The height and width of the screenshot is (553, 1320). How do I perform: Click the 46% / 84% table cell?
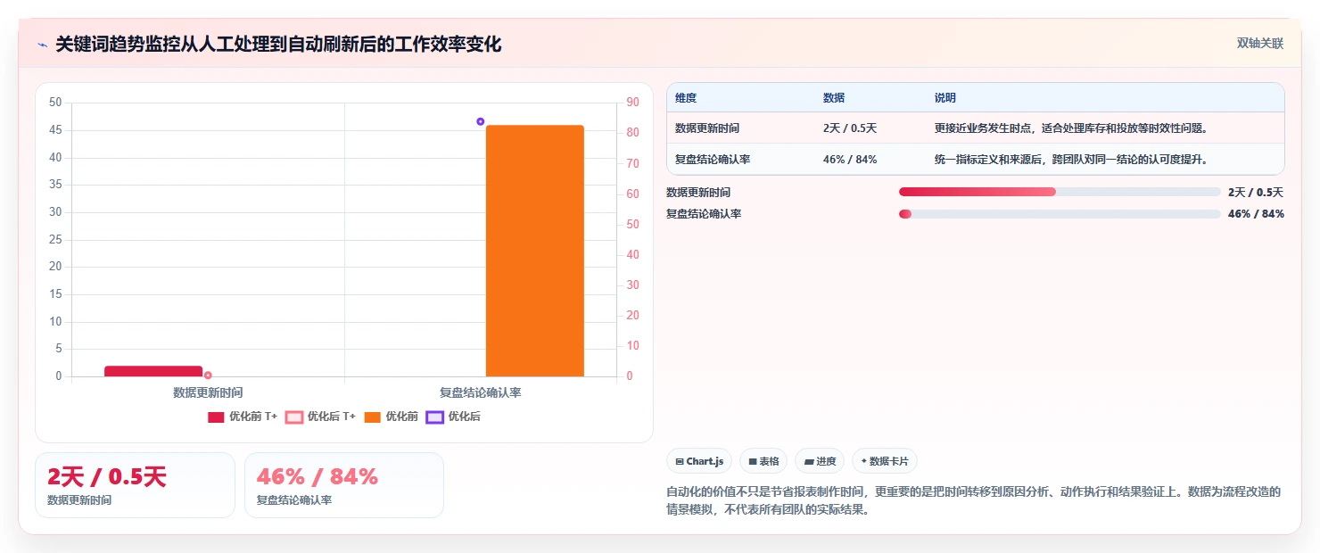click(x=850, y=159)
